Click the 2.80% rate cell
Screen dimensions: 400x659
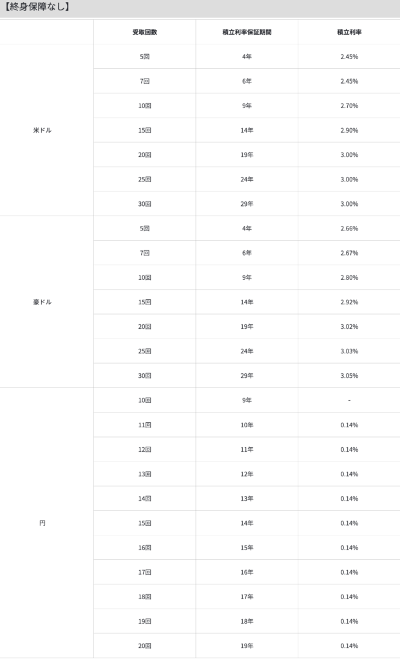tap(348, 278)
